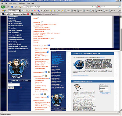Click the 'content' search term button
The image size is (122, 116).
click(99, 11)
